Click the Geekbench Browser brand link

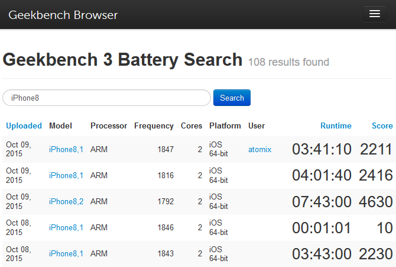tap(63, 15)
